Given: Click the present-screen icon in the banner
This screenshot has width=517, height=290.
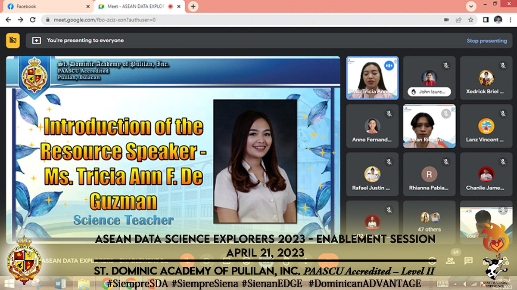Looking at the screenshot, I should (37, 40).
